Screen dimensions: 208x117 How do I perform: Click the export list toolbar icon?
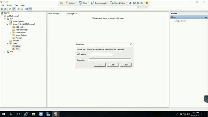(x=22, y=9)
